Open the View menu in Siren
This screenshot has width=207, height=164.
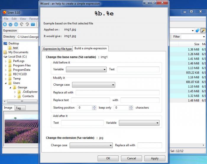click(x=23, y=19)
